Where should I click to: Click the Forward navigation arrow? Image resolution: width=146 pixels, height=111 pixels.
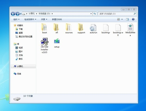[x=18, y=14]
